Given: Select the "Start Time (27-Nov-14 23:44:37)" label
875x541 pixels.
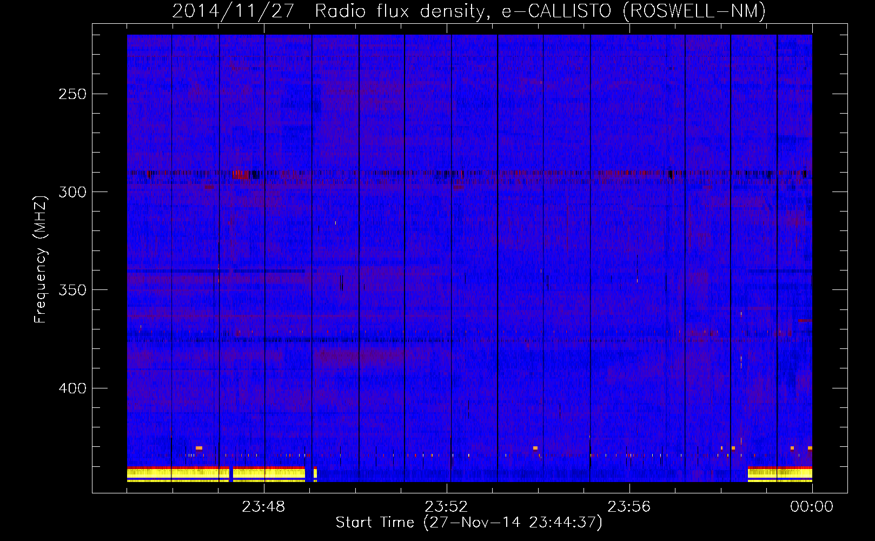Looking at the screenshot, I should click(x=469, y=523).
